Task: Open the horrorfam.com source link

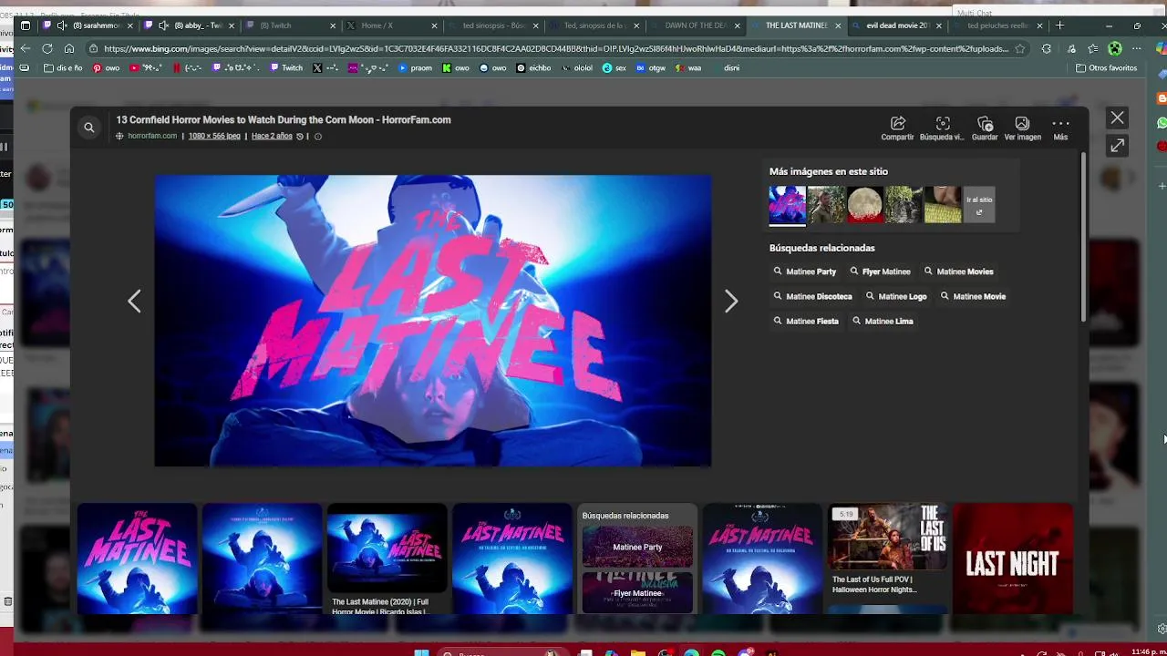Action: 152,136
